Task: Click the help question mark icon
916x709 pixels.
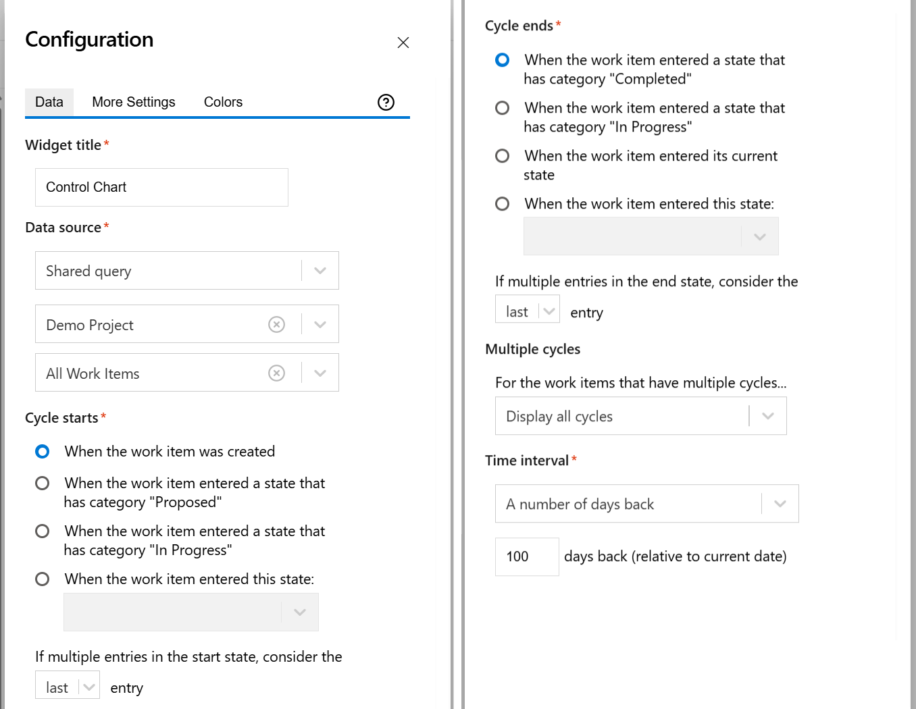Action: click(x=386, y=102)
